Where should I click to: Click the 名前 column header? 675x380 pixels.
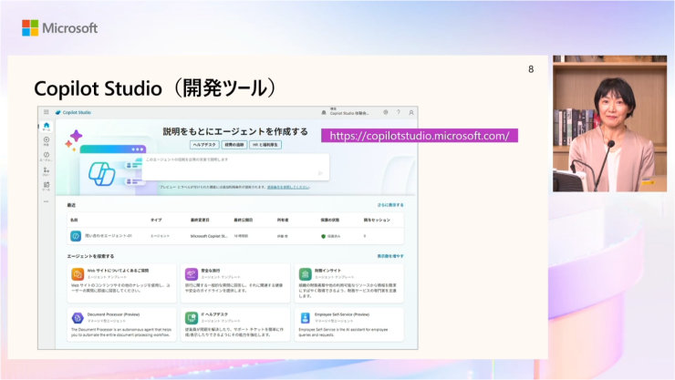(x=74, y=221)
